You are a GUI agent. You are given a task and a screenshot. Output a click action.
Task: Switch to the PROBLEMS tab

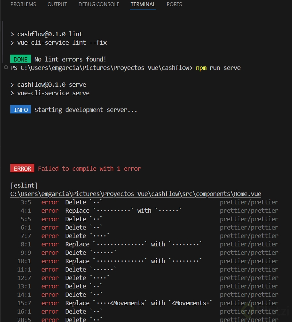pyautogui.click(x=23, y=5)
